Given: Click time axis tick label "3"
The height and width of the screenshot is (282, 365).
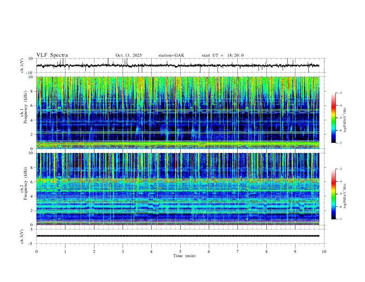Looking at the screenshot, I should pos(123,252).
